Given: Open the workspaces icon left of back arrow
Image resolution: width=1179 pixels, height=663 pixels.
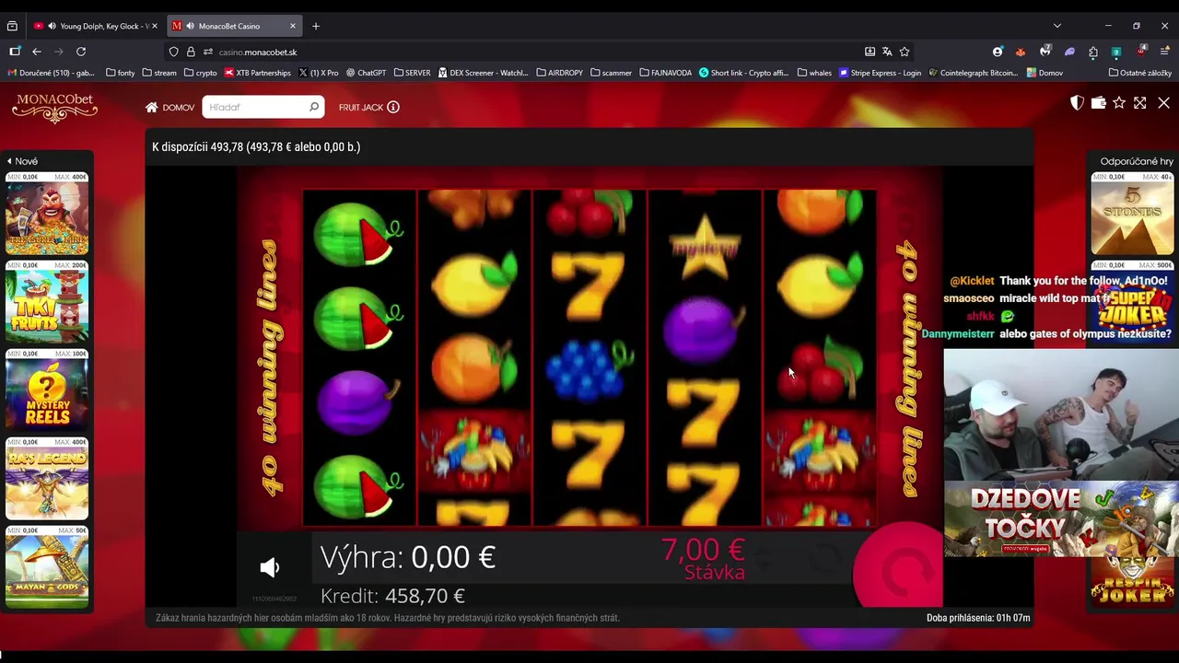Looking at the screenshot, I should pyautogui.click(x=15, y=52).
